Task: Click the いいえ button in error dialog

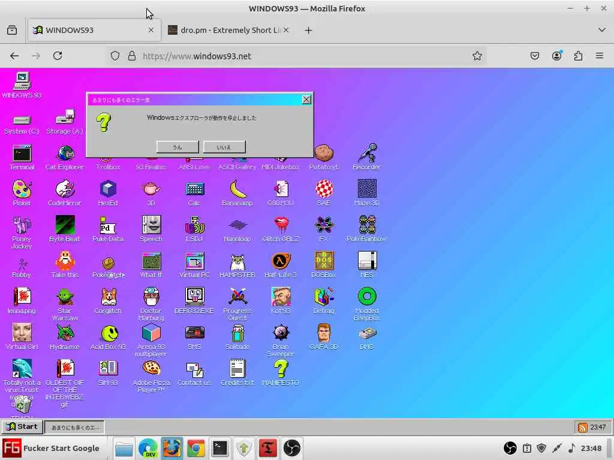Action: tap(224, 147)
